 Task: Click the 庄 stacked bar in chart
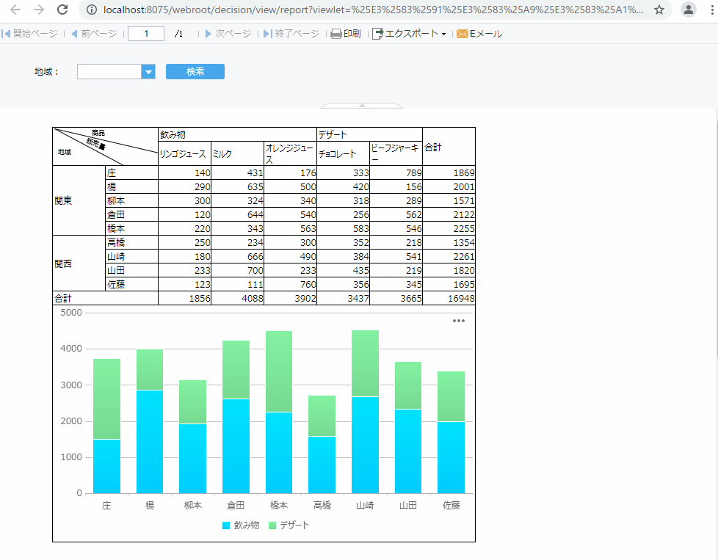[x=106, y=426]
